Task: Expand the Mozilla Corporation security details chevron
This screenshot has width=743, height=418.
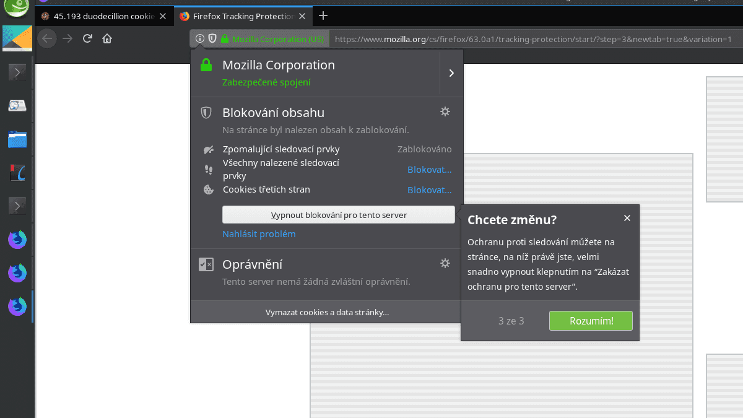Action: 451,72
